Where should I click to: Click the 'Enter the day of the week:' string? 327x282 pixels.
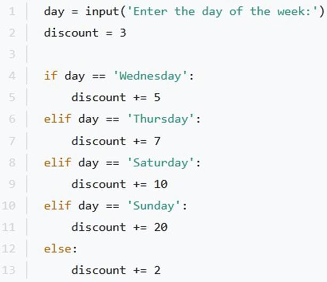point(222,11)
